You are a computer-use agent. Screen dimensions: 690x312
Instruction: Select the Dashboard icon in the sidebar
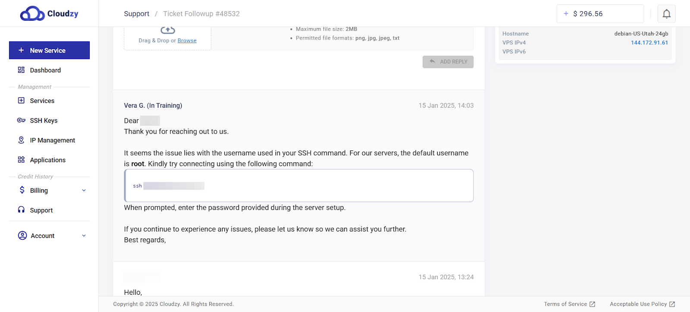pyautogui.click(x=21, y=70)
